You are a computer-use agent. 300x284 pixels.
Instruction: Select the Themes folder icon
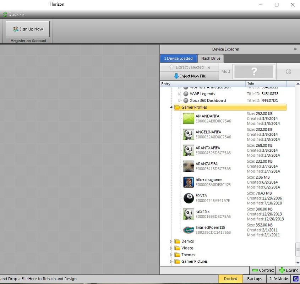tap(177, 255)
